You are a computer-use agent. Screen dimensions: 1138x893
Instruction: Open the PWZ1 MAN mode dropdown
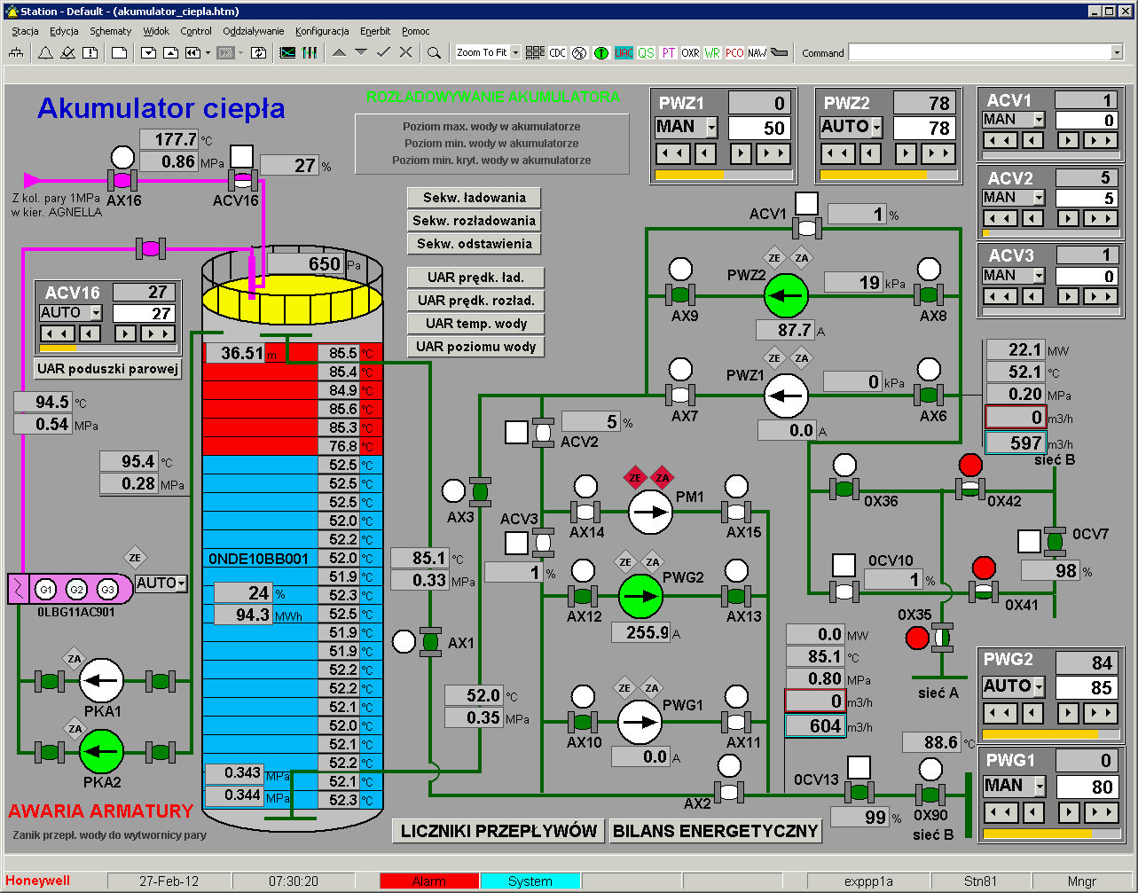click(x=710, y=128)
